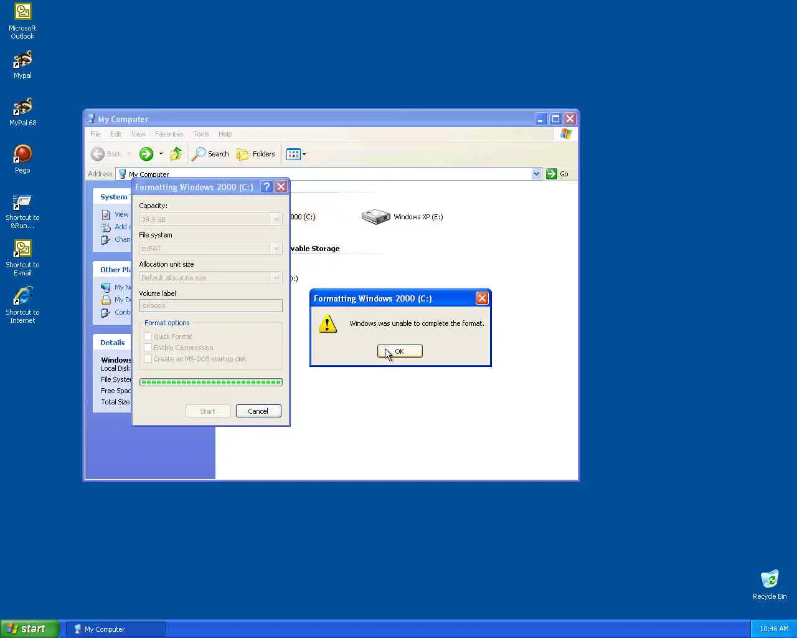Click the Change a setting icon
The height and width of the screenshot is (638, 797).
point(106,239)
